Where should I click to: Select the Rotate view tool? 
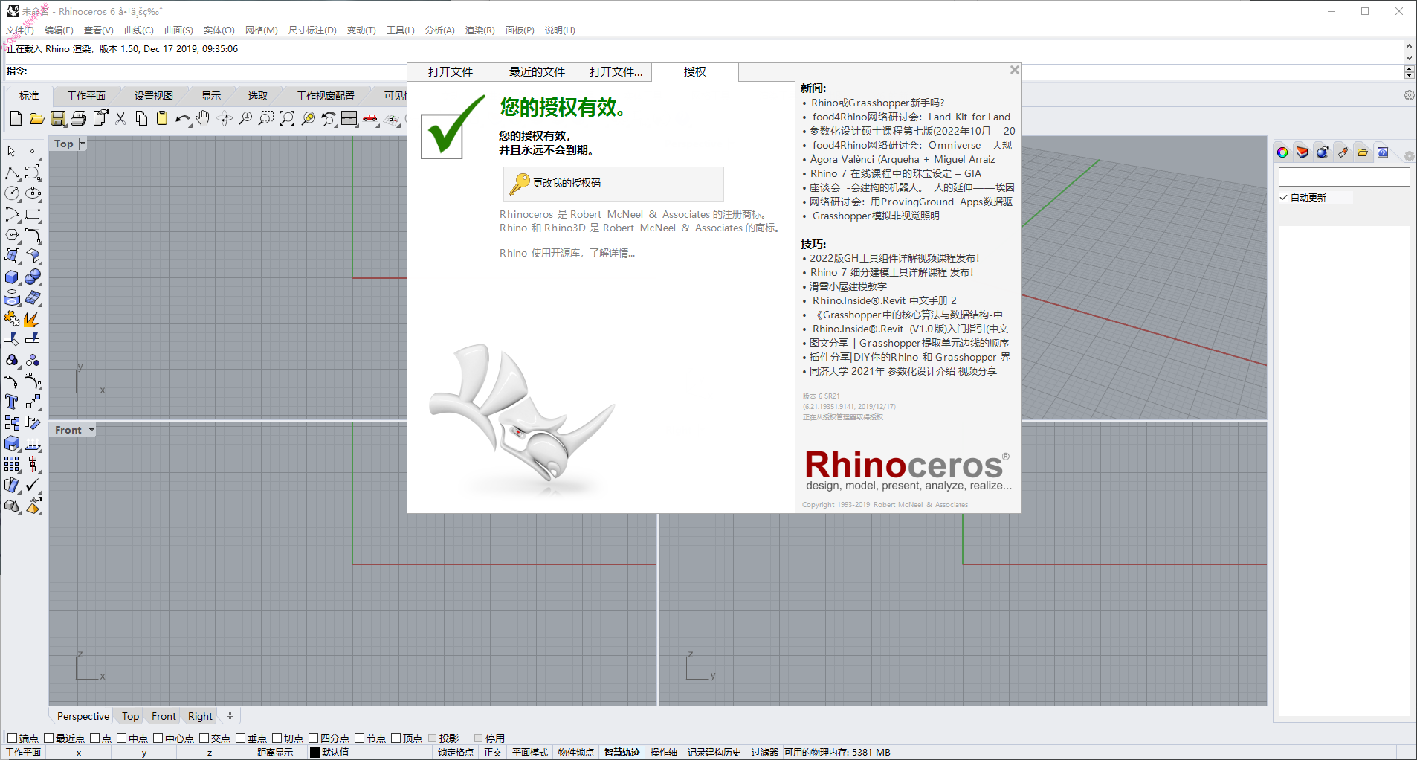coord(225,118)
